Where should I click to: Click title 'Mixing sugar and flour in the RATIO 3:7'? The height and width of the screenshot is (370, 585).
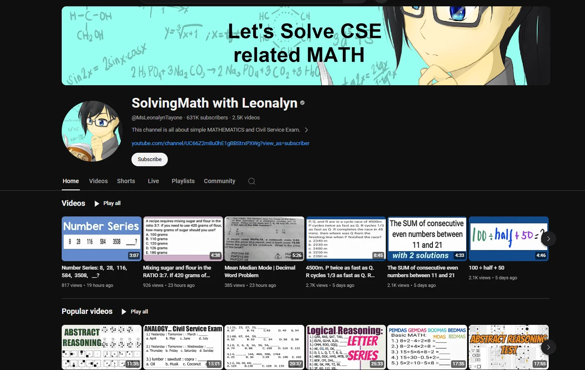pos(177,272)
